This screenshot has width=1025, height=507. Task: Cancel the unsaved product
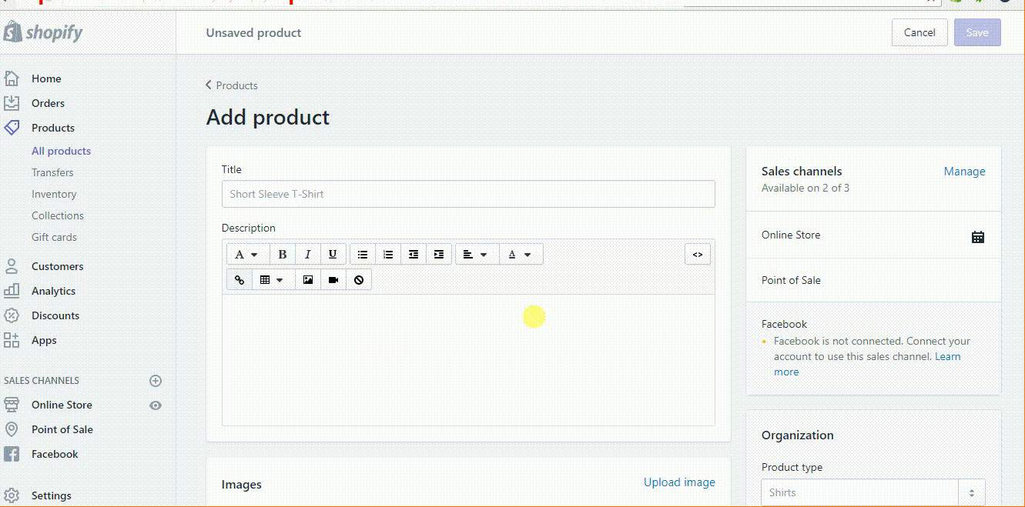(919, 32)
